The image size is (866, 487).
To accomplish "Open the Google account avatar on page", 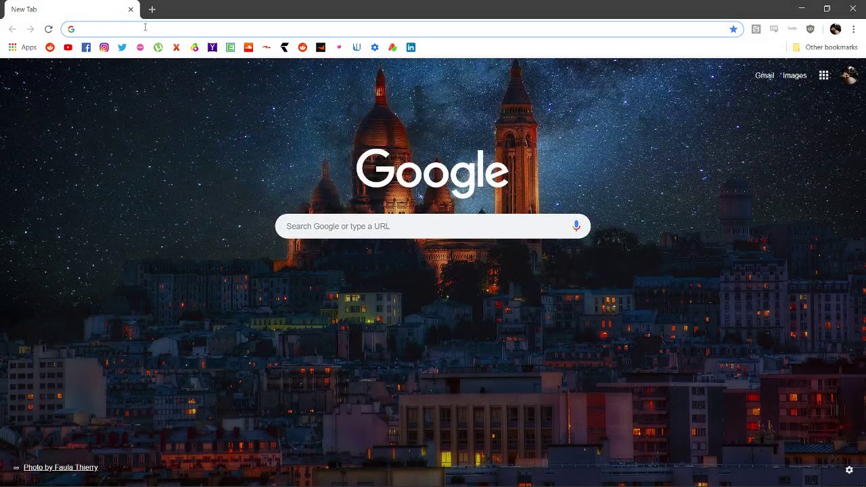I will 849,76.
